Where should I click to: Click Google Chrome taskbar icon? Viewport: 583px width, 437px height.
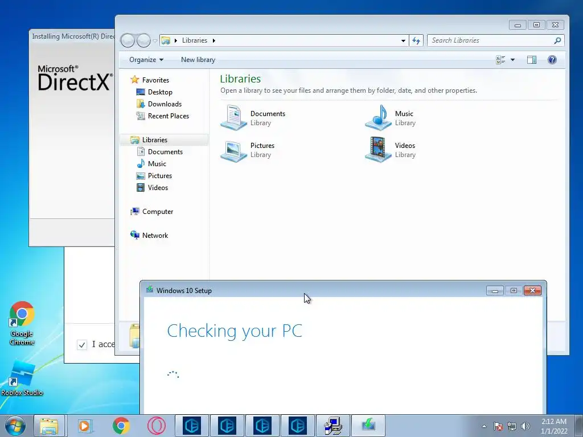pos(121,426)
